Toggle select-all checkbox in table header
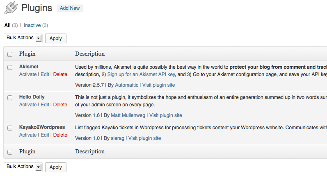The width and height of the screenshot is (327, 182). (x=10, y=54)
